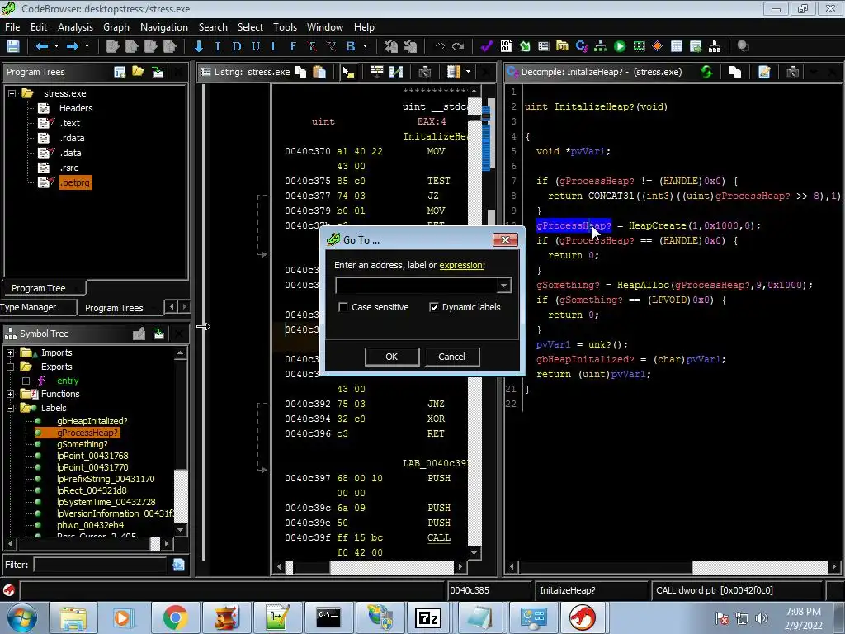Collapse stress.exe root in Program Trees

click(x=12, y=93)
